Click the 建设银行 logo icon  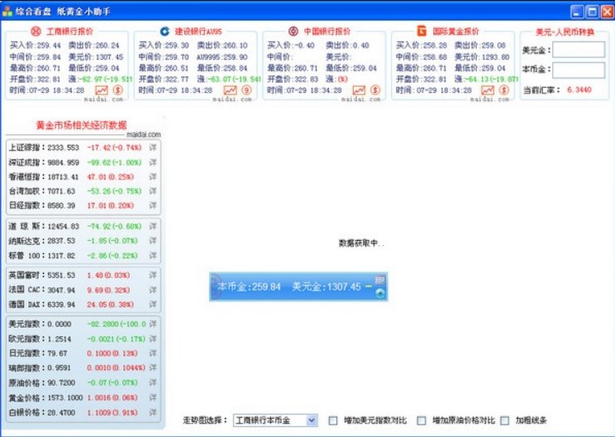(x=164, y=31)
